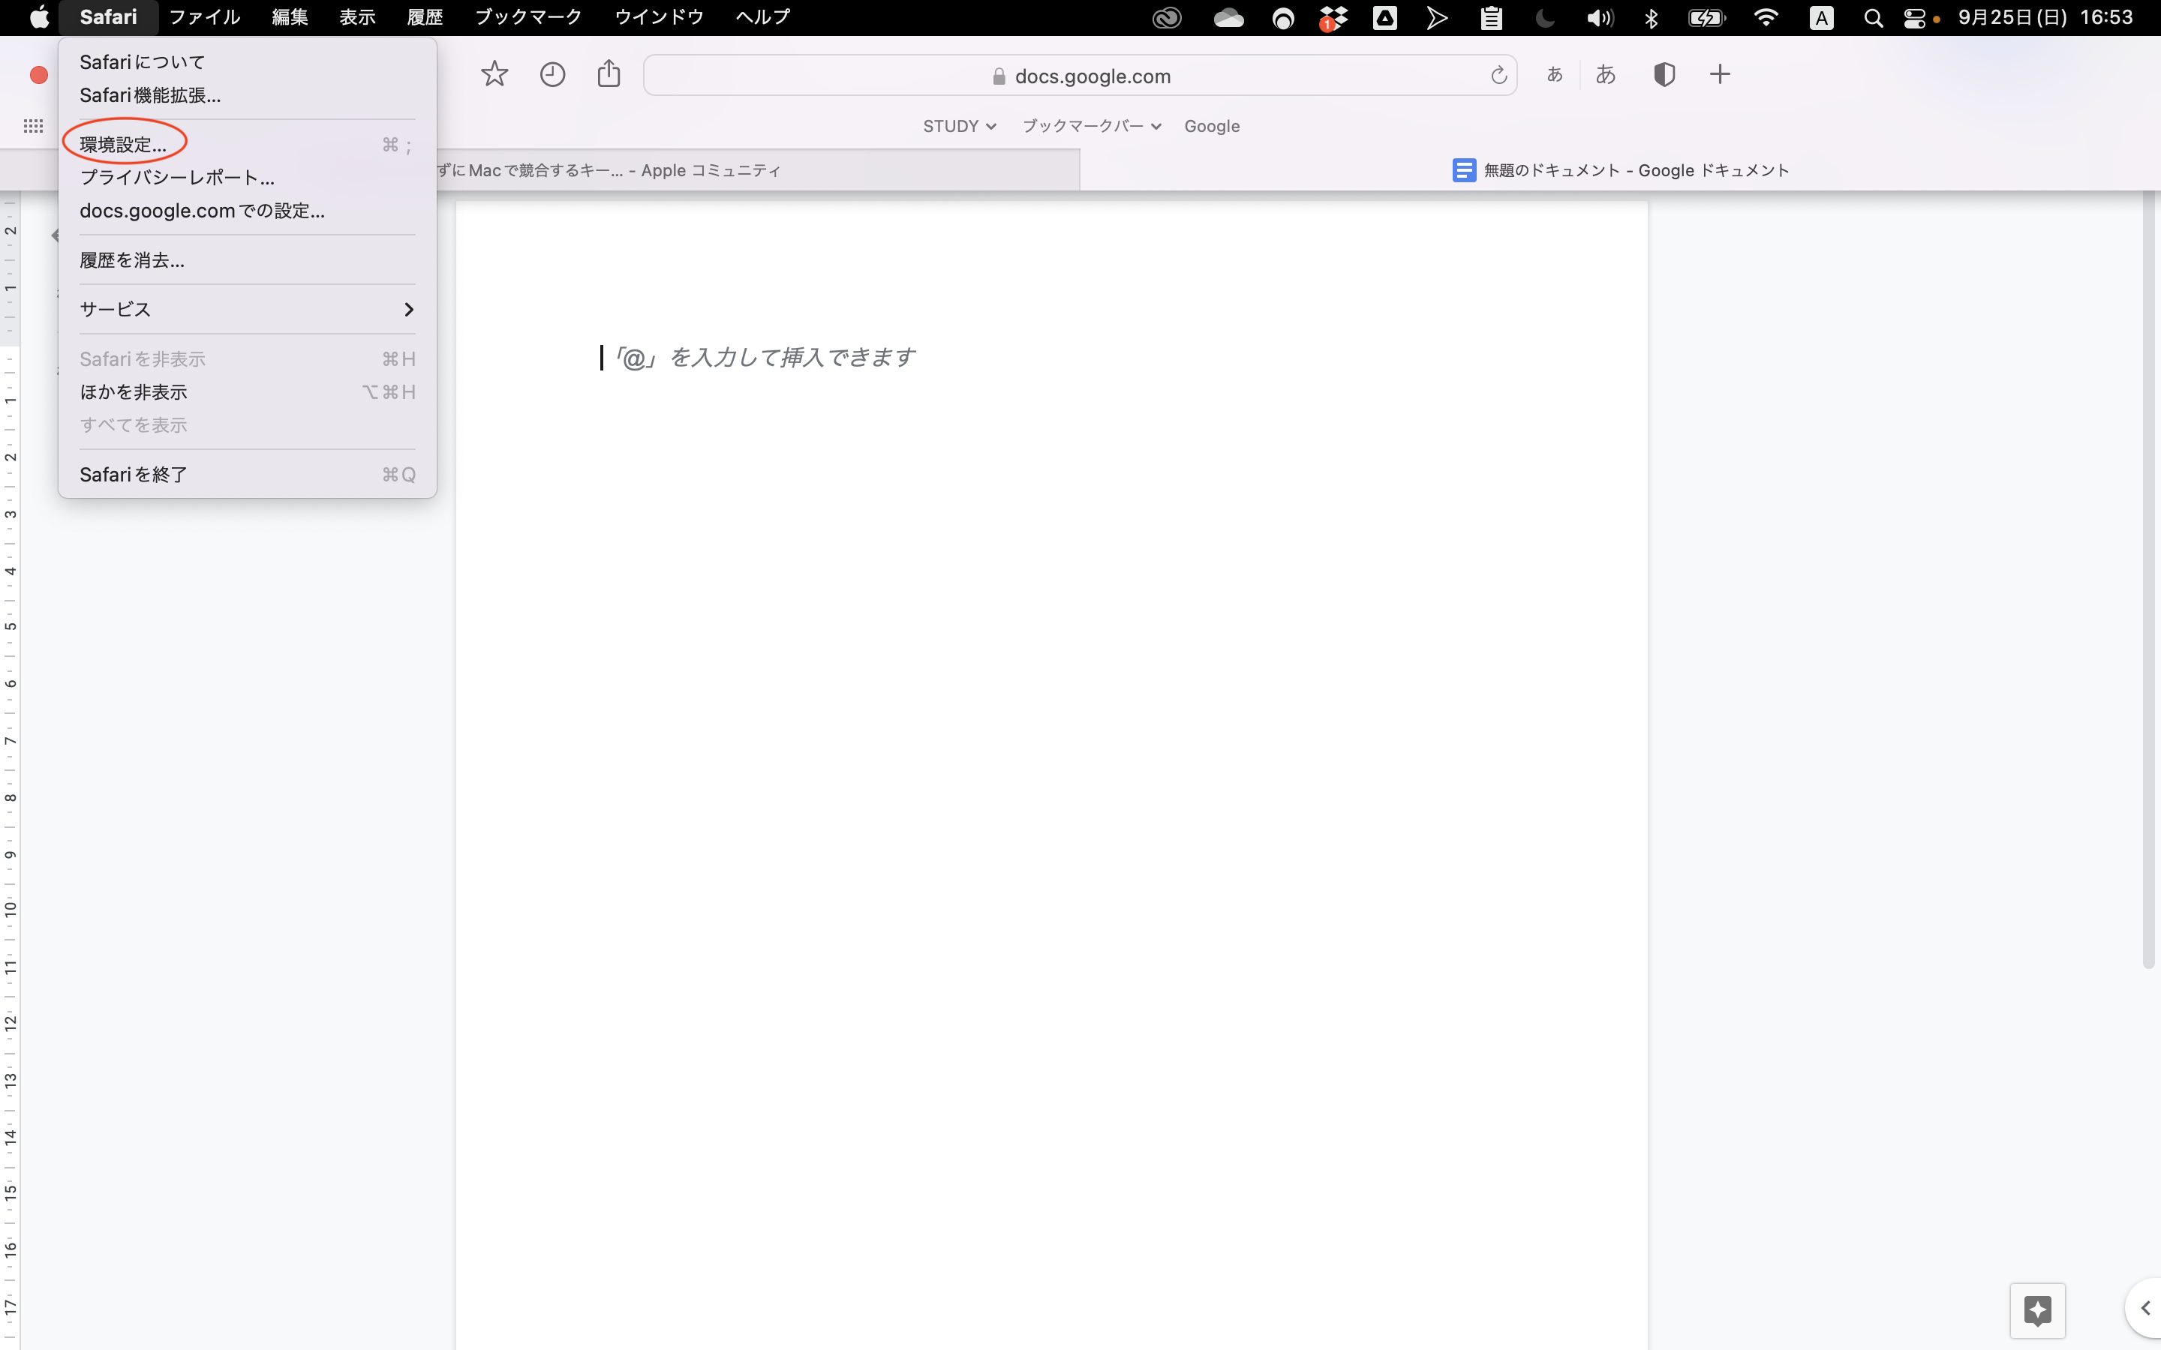This screenshot has width=2161, height=1350.
Task: Click the privacy shield icon
Action: coord(1664,74)
